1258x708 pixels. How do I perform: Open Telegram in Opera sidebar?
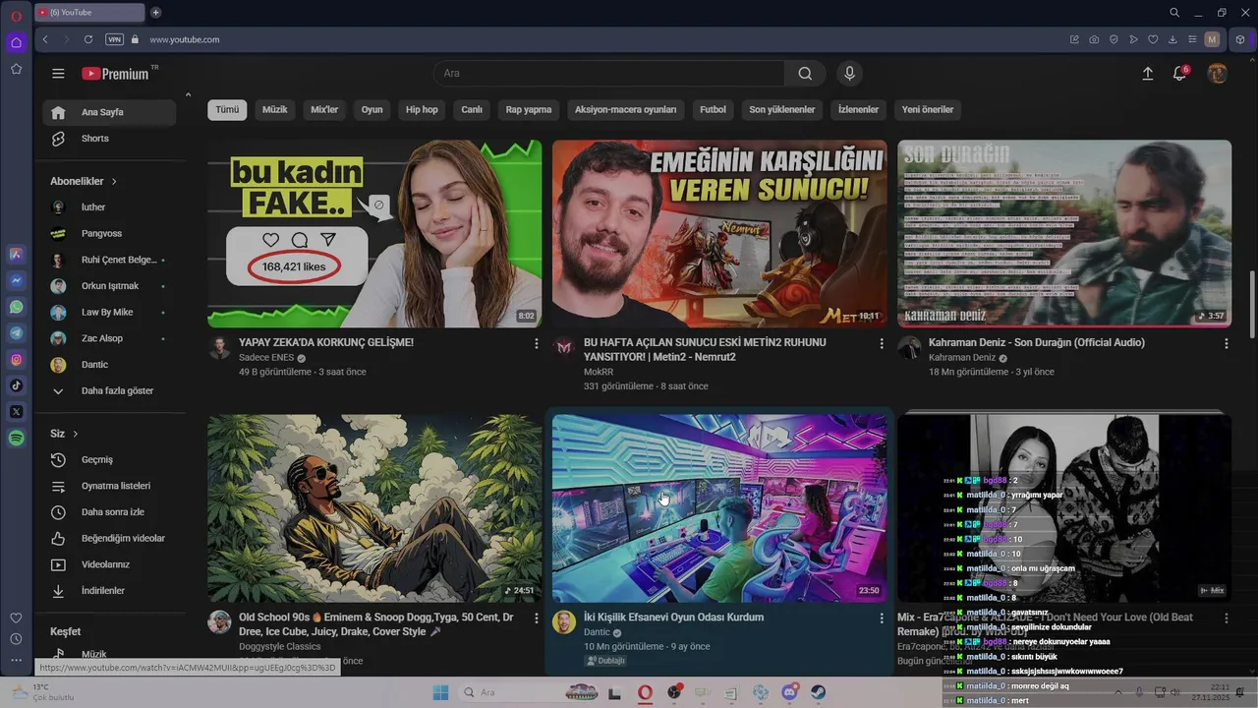[x=17, y=333]
